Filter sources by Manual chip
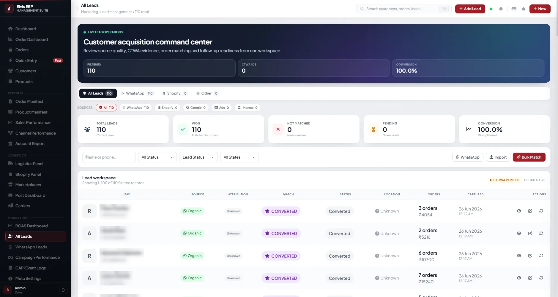The height and width of the screenshot is (297, 558). pyautogui.click(x=248, y=108)
